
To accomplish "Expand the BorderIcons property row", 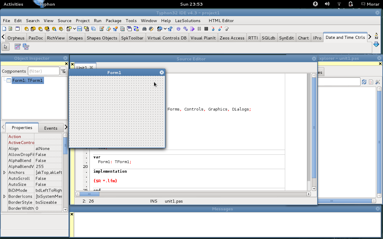I will pyautogui.click(x=4, y=196).
